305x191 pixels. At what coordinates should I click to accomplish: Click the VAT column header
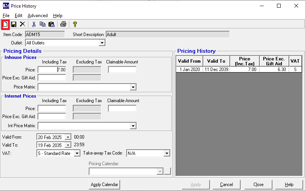(x=295, y=61)
